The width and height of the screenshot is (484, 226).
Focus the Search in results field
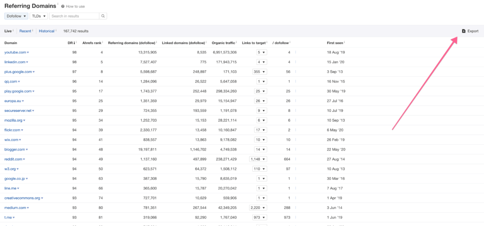click(74, 16)
